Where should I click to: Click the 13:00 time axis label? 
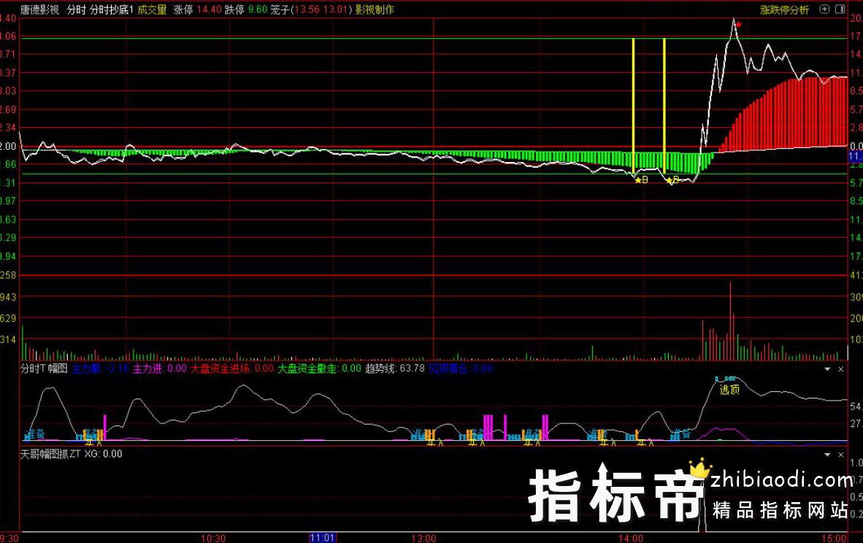click(423, 538)
